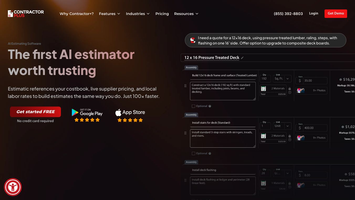Open the photos thumbnail in the deck flashing row

[x=301, y=185]
